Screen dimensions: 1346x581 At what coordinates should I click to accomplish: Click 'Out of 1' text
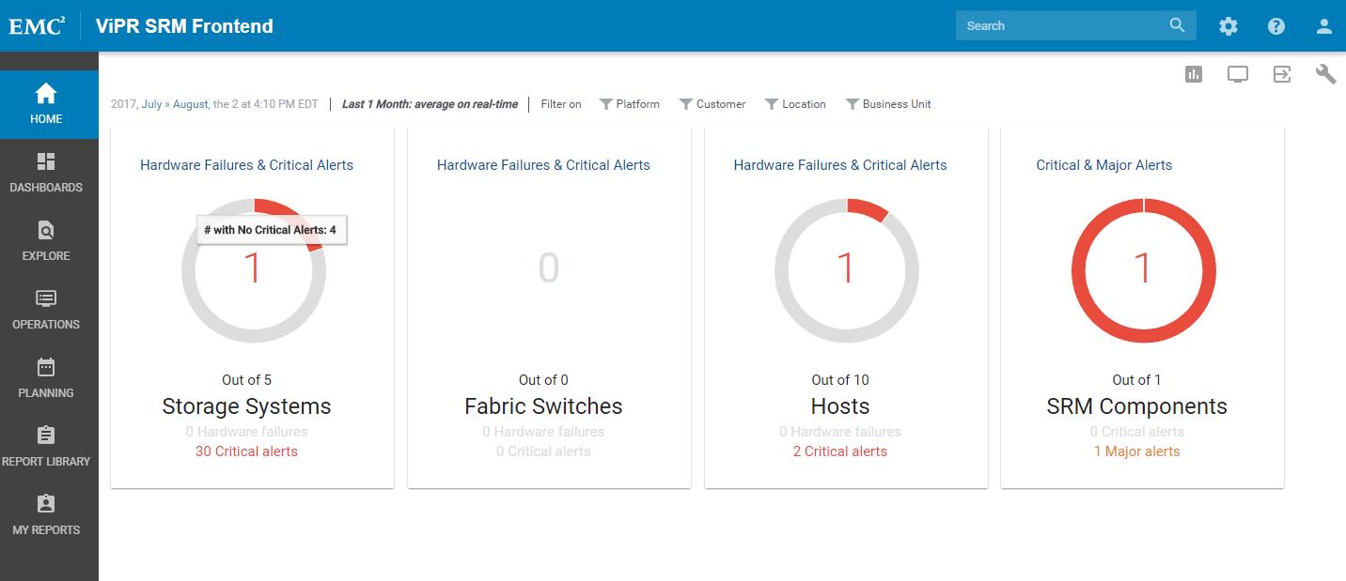[x=1136, y=380]
